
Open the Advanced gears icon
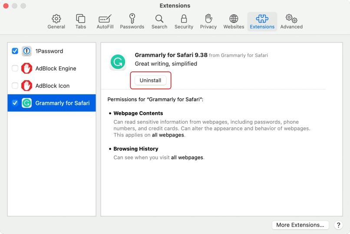click(291, 19)
